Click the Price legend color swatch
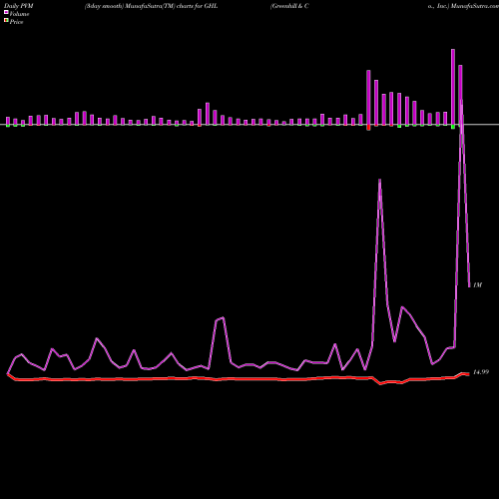The height and width of the screenshot is (499, 499). pyautogui.click(x=6, y=21)
